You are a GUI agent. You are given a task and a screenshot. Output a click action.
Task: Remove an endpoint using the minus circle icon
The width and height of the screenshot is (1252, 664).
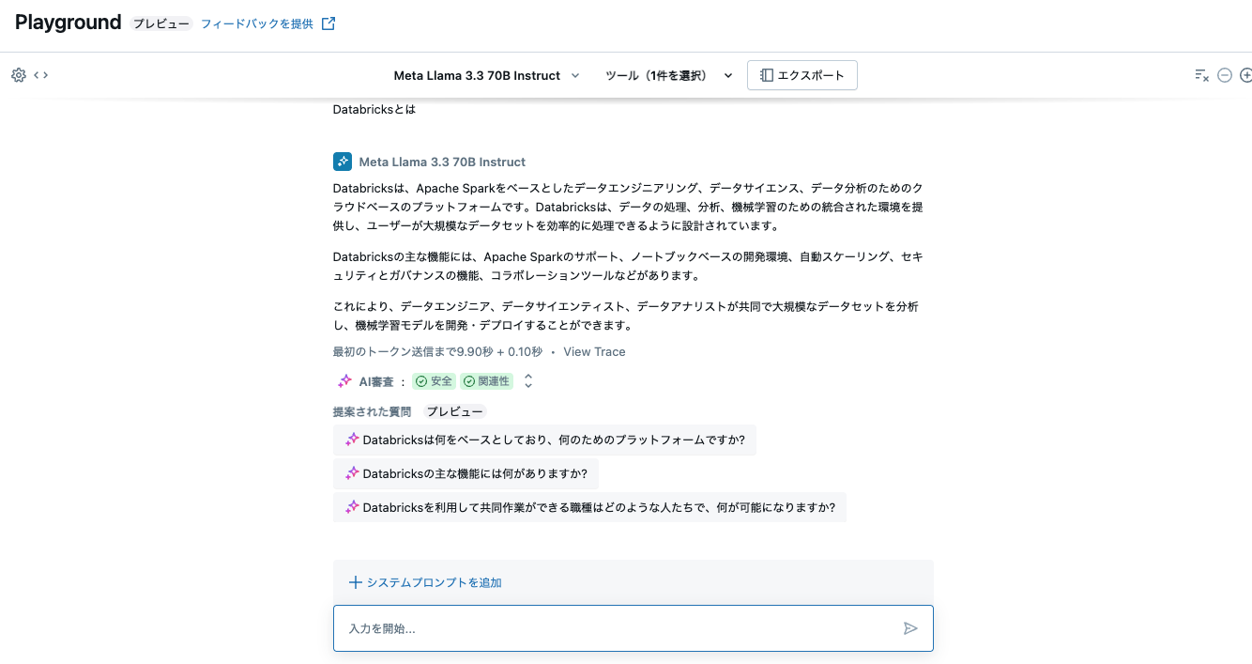point(1224,74)
